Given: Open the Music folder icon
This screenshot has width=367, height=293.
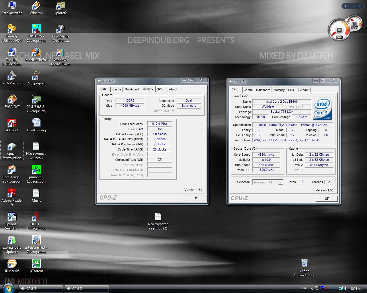Looking at the screenshot, I should click(x=36, y=195).
